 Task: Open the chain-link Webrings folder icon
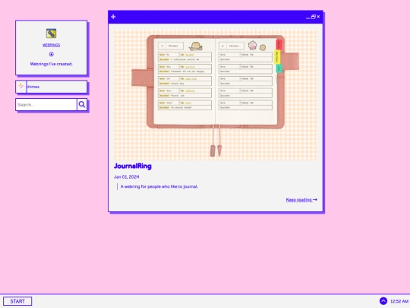tap(52, 33)
